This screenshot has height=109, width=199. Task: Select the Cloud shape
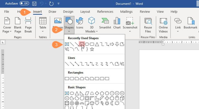(117, 103)
